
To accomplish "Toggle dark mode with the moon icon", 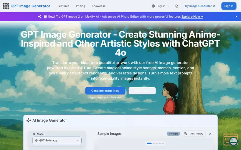I will [x=177, y=6].
